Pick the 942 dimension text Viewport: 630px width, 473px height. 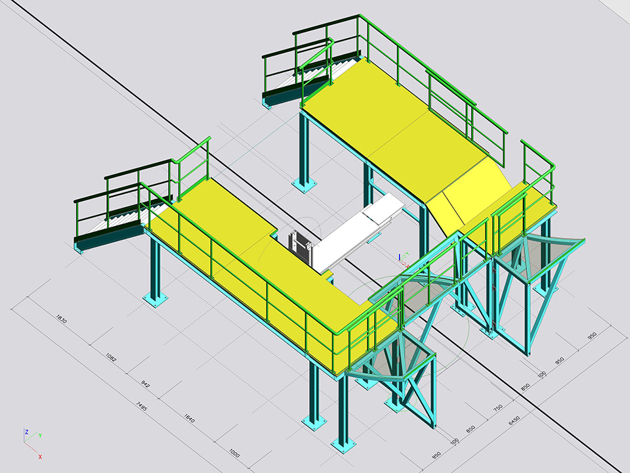pos(146,384)
